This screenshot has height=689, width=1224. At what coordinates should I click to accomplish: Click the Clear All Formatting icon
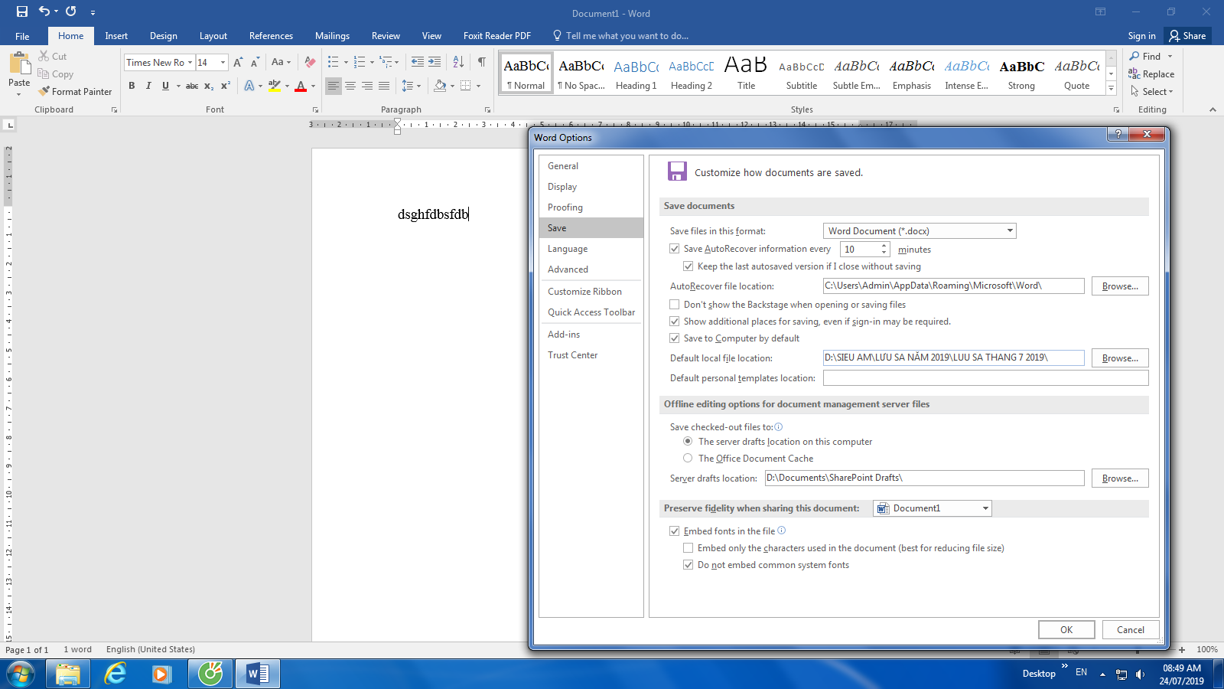(x=310, y=62)
